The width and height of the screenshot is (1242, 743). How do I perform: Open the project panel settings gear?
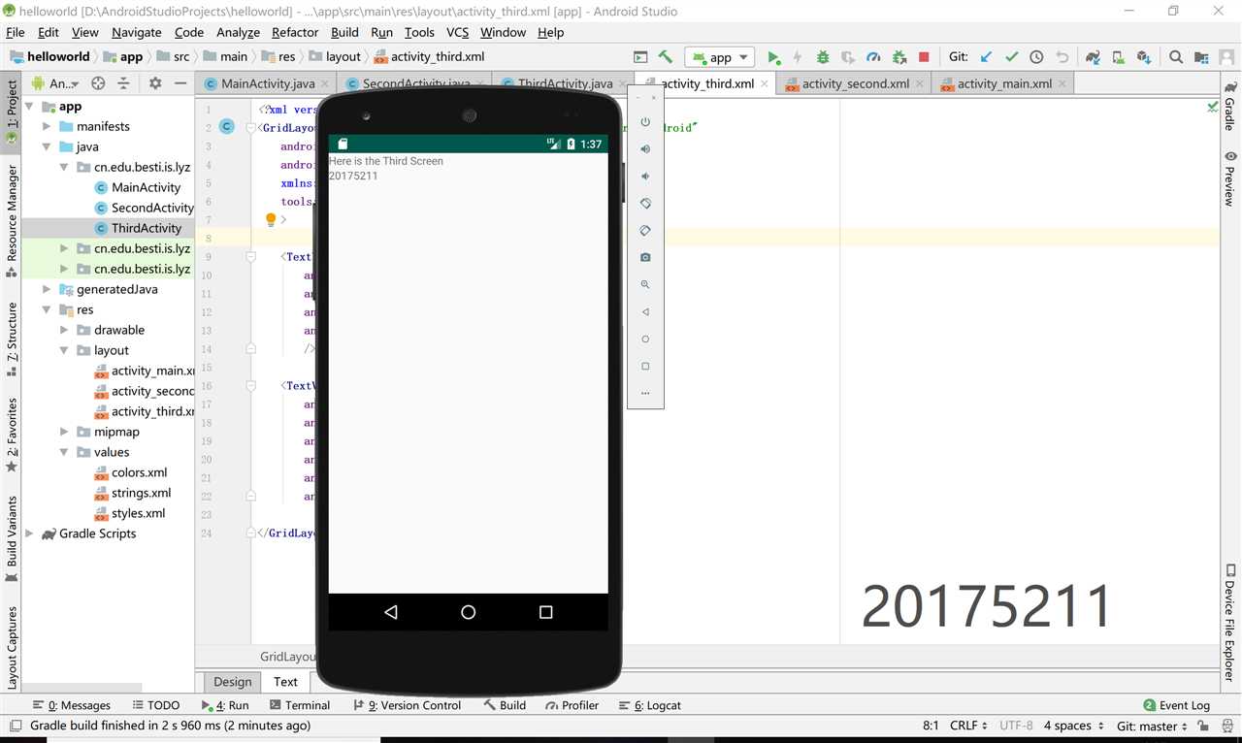pyautogui.click(x=155, y=83)
